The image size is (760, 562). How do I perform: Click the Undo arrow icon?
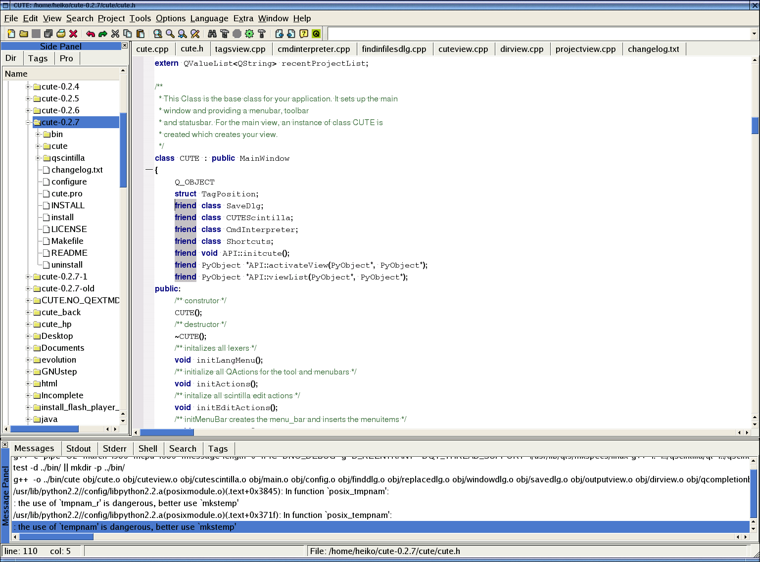pyautogui.click(x=91, y=34)
